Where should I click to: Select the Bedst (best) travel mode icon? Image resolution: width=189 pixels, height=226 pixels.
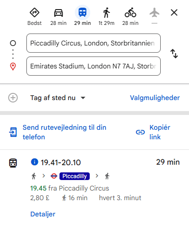[x=35, y=13]
